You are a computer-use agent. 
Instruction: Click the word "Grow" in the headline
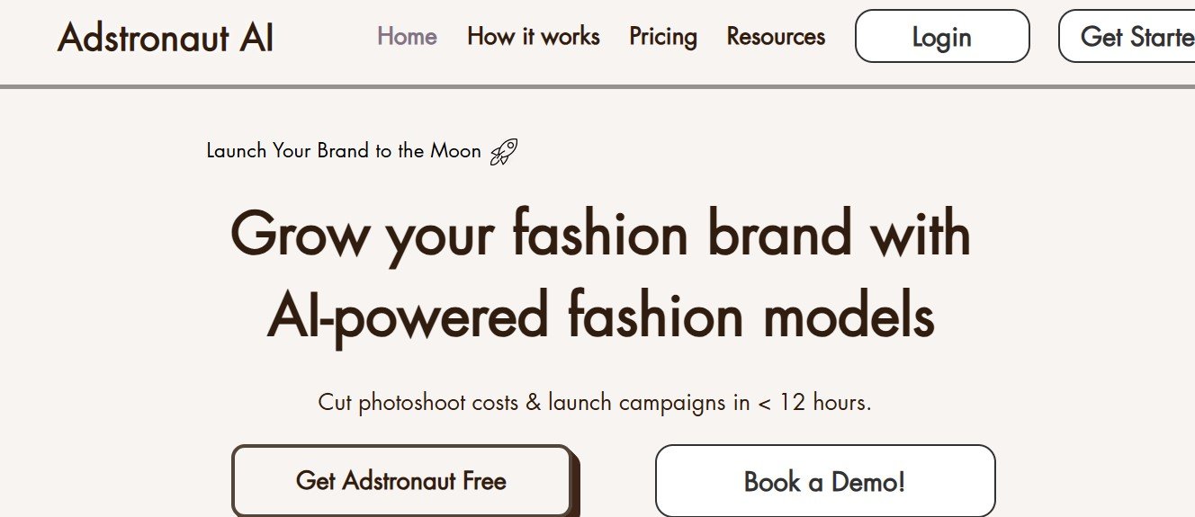pyautogui.click(x=300, y=234)
